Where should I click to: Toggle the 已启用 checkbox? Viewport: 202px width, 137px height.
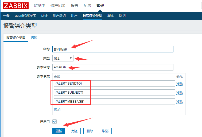click(x=55, y=122)
